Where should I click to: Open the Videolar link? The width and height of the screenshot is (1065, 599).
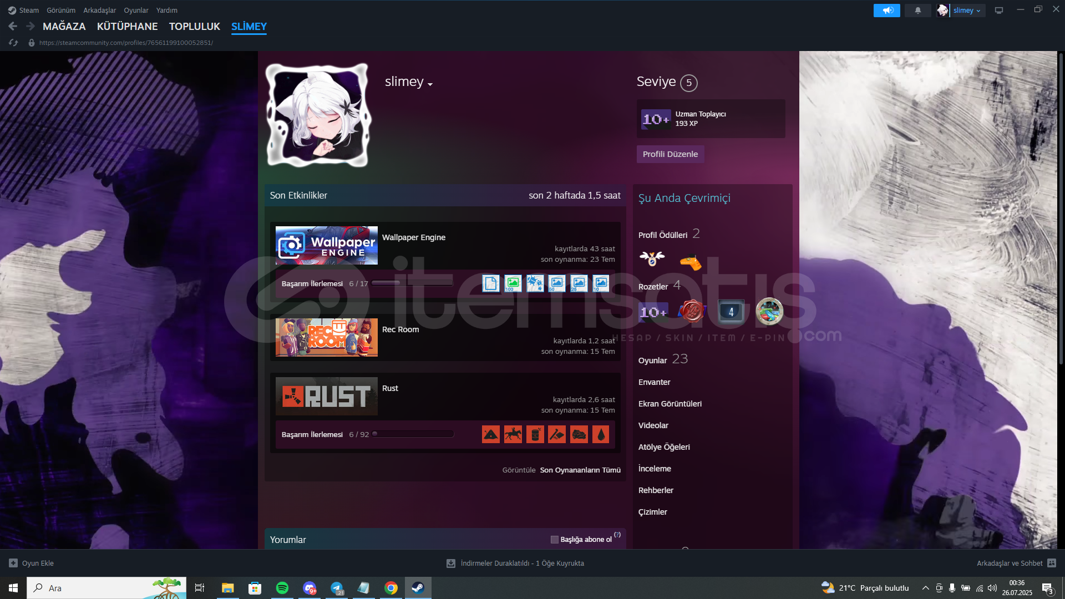tap(653, 425)
